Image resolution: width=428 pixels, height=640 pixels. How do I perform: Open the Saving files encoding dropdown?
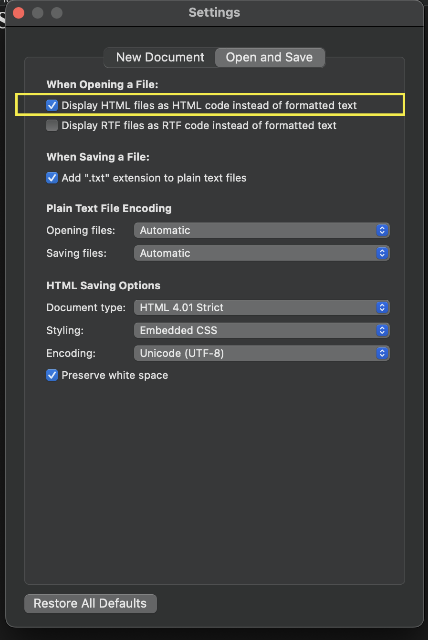(x=261, y=253)
